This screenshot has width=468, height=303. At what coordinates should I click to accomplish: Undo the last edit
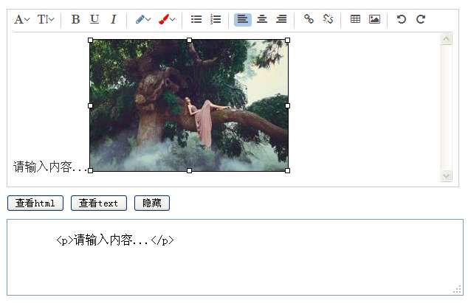pyautogui.click(x=402, y=19)
